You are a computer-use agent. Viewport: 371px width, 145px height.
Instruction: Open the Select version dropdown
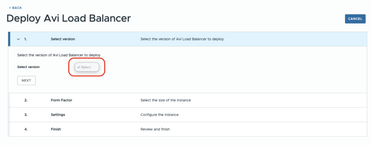pyautogui.click(x=87, y=67)
